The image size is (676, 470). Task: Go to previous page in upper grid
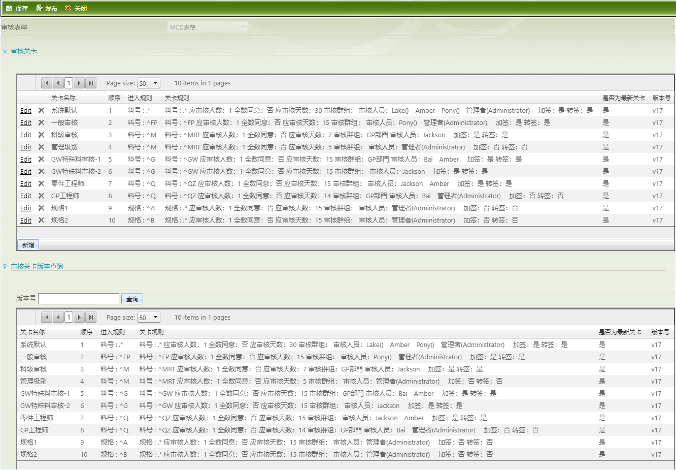[58, 83]
